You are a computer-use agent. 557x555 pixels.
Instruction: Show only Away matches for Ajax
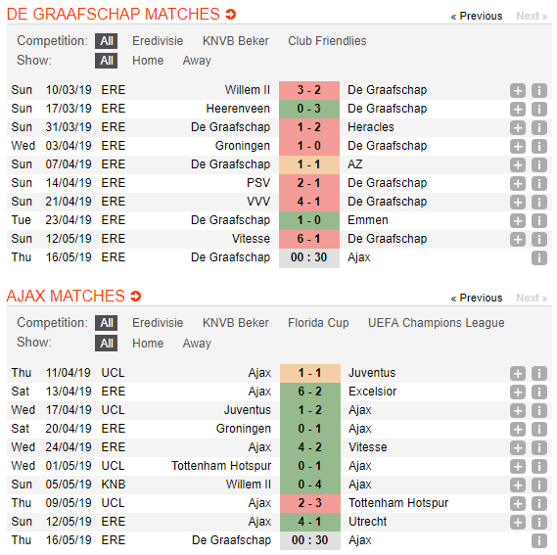click(x=197, y=344)
